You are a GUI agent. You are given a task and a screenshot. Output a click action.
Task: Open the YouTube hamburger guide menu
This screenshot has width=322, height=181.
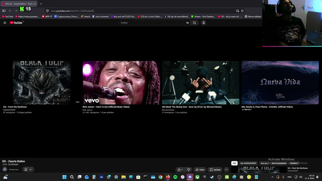(x=5, y=23)
